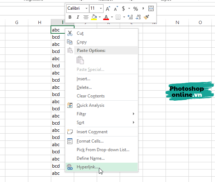
Task: Open the font size 11 dropdown
Action: tap(101, 9)
